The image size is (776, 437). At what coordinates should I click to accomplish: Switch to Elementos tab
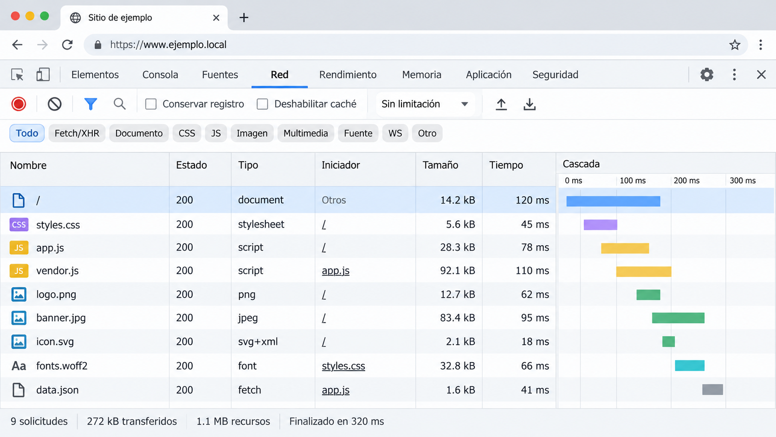point(95,75)
